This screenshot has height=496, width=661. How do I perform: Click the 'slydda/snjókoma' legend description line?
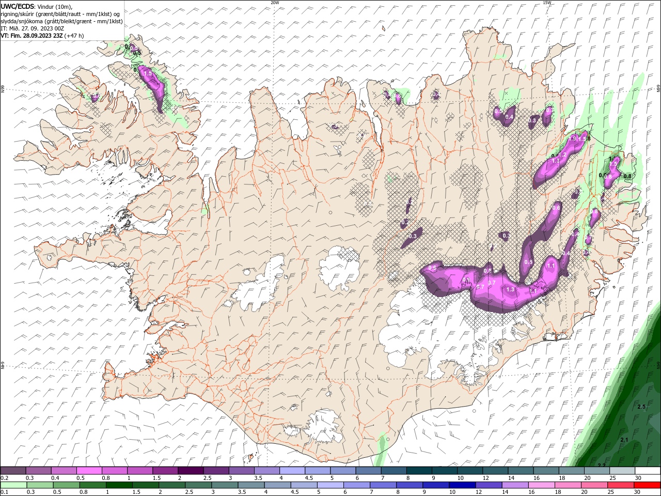[x=62, y=21]
